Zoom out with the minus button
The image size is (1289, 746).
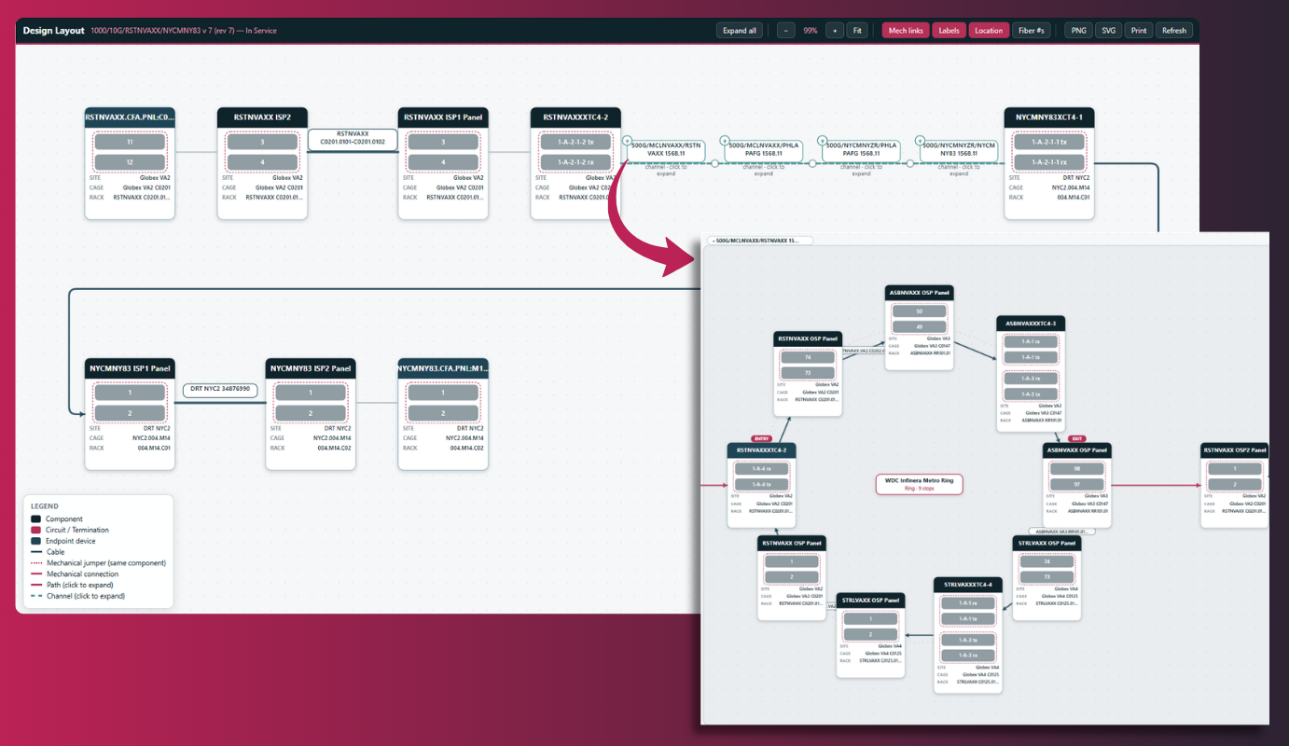786,31
